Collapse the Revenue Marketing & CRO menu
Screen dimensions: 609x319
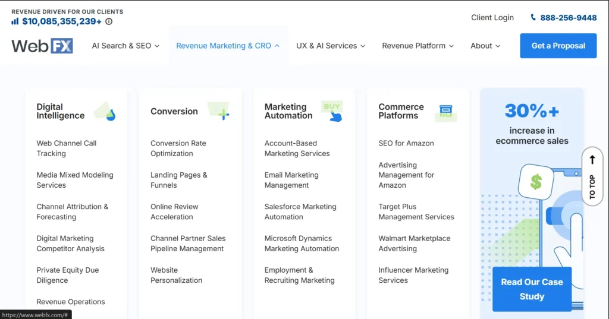pyautogui.click(x=228, y=46)
